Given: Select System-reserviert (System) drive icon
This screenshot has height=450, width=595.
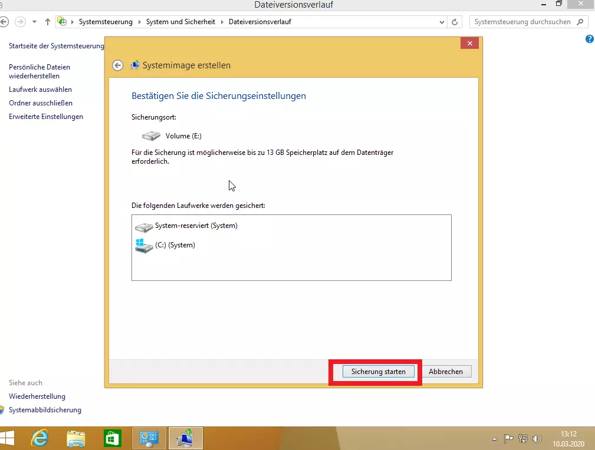Looking at the screenshot, I should pyautogui.click(x=144, y=227).
